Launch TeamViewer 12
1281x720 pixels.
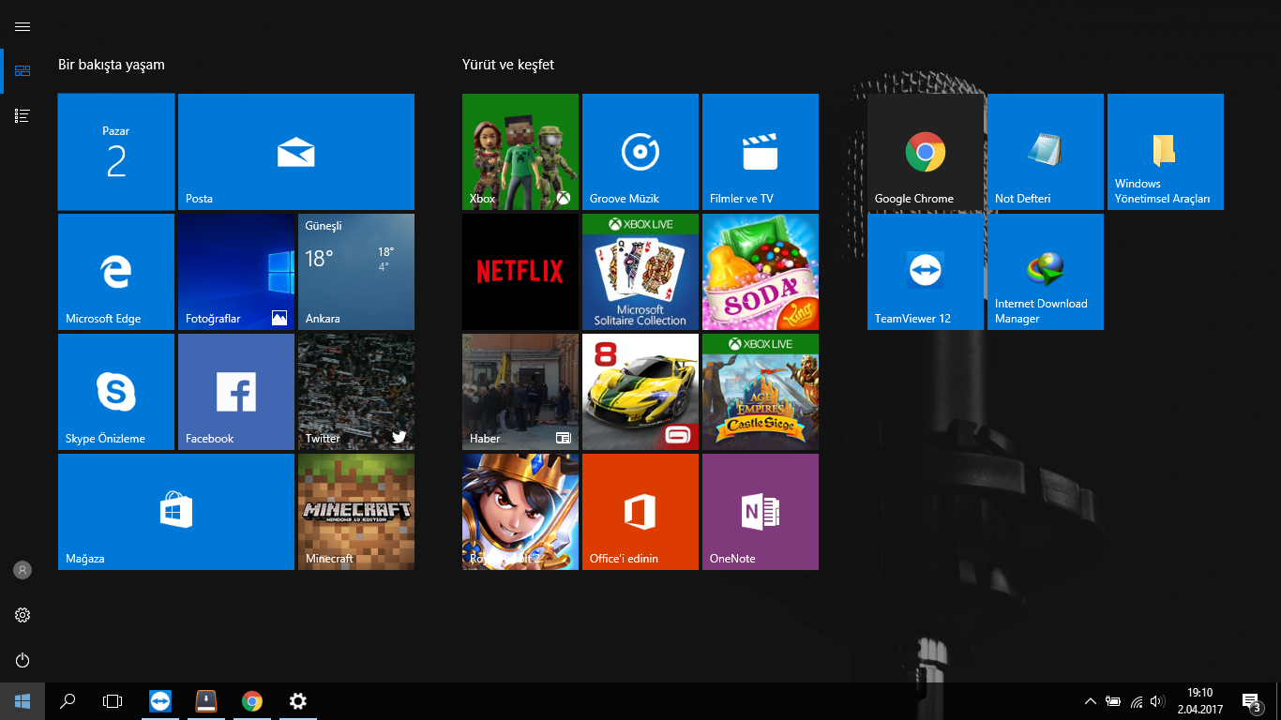point(925,272)
